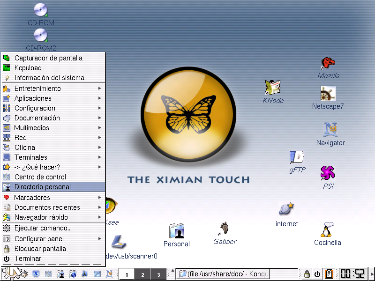This screenshot has width=375, height=281.
Task: Click the panel hide arrow beside the clock
Action: click(372, 274)
